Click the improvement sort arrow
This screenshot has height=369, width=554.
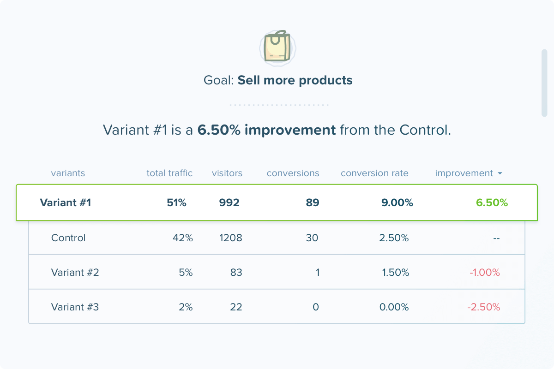click(x=500, y=174)
